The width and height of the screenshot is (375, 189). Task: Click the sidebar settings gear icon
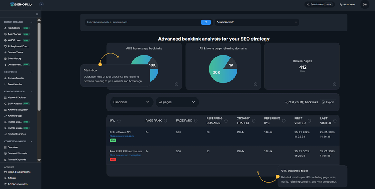tap(37, 14)
